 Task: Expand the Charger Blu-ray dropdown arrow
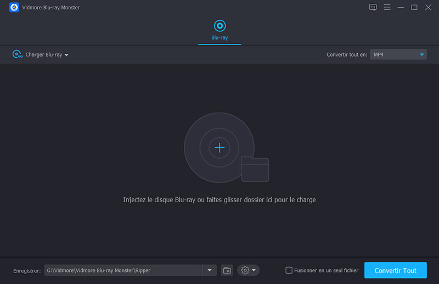tap(66, 55)
